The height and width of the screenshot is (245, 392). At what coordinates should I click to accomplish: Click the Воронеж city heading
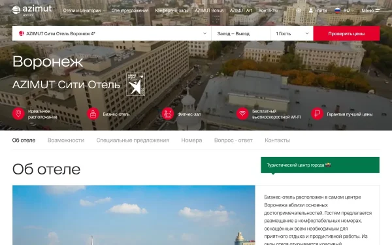coord(48,61)
